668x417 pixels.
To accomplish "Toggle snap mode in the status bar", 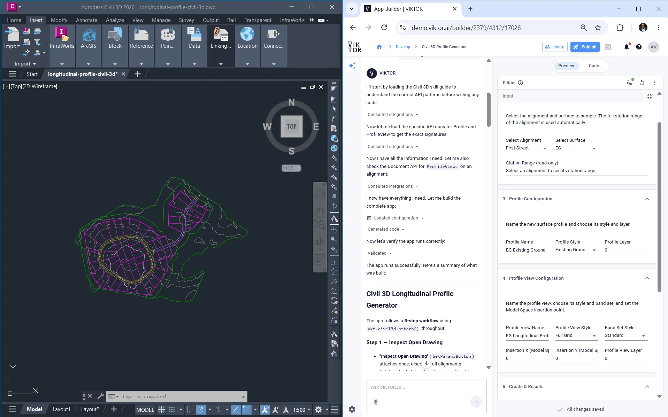I will tap(172, 410).
